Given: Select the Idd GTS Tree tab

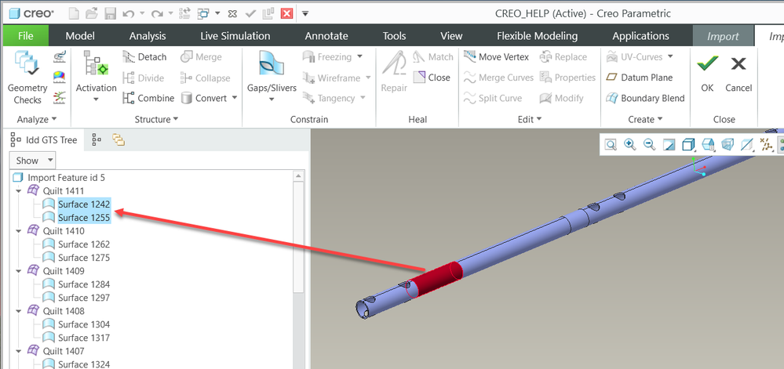Looking at the screenshot, I should pos(44,140).
